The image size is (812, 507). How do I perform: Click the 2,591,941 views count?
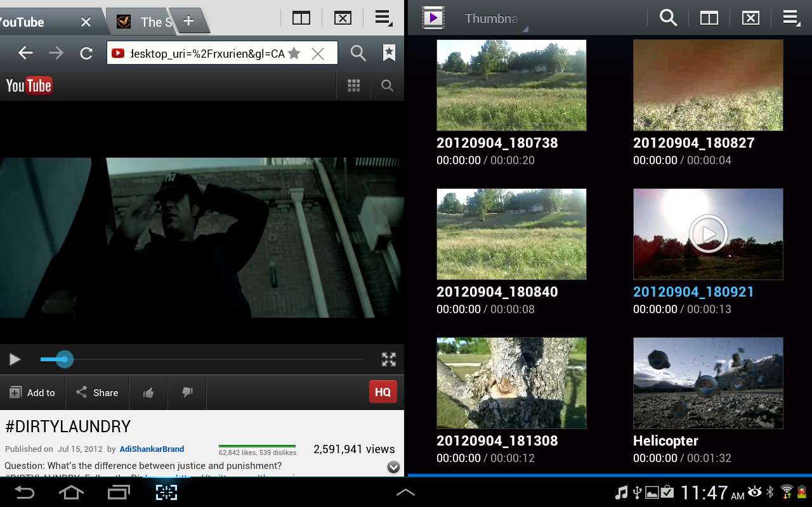(x=354, y=449)
